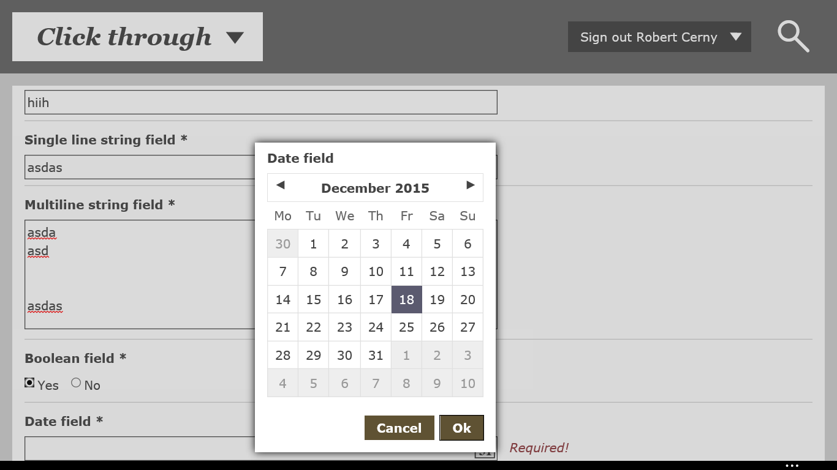Click the top field containing hiih
Image resolution: width=837 pixels, height=470 pixels.
point(260,102)
